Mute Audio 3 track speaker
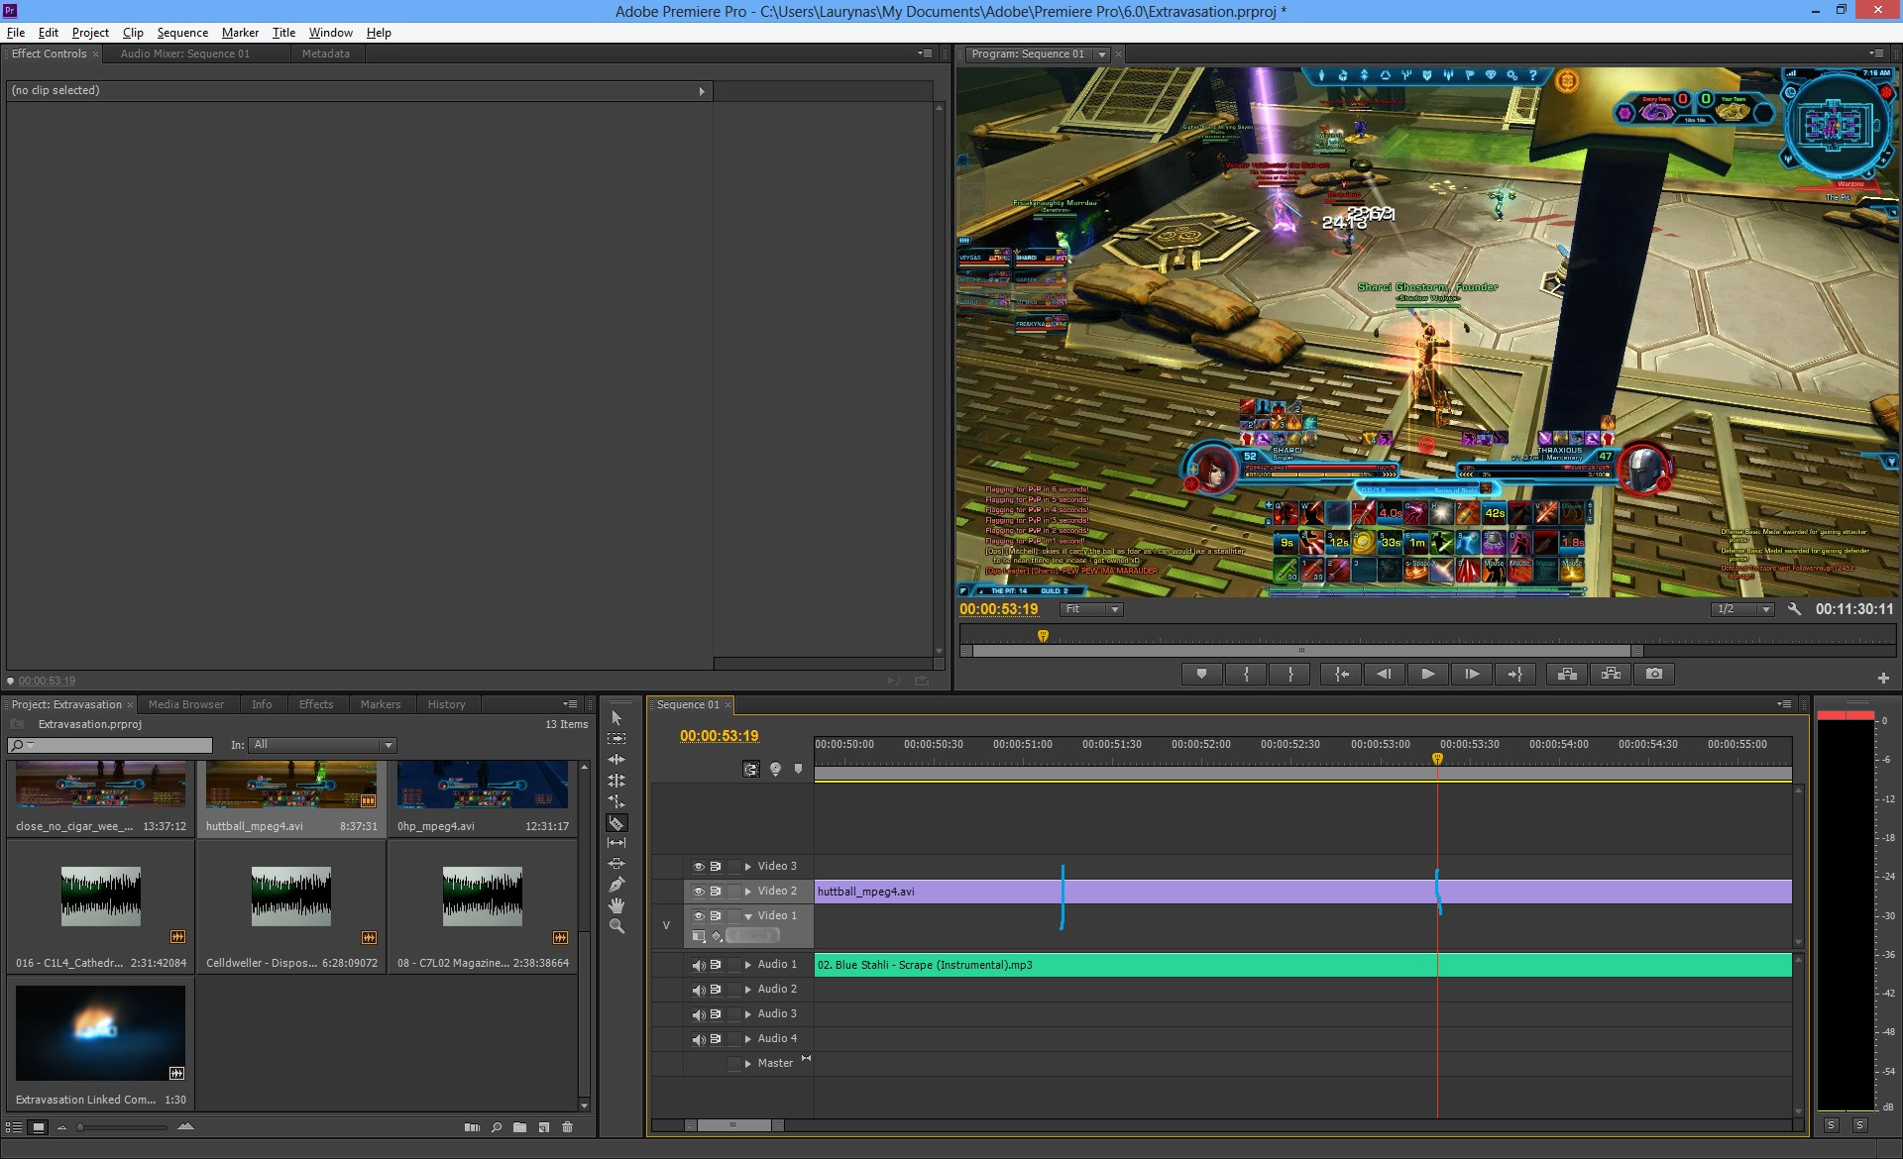Screen dimensions: 1903x1159 tap(698, 1014)
